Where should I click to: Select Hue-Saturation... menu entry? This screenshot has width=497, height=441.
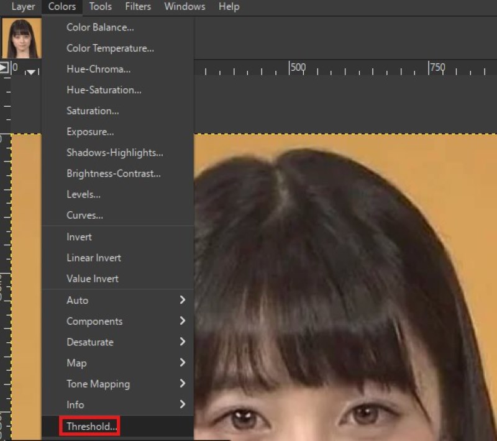[118, 90]
